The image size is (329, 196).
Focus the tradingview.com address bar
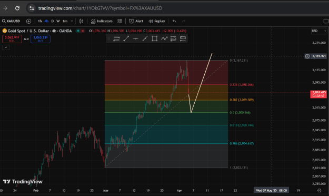101,8
